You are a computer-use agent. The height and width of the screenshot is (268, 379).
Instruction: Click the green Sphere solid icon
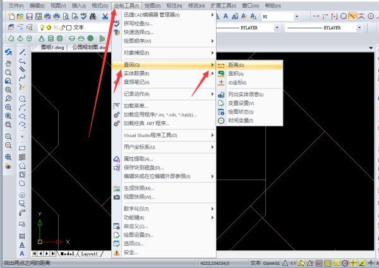[59, 38]
